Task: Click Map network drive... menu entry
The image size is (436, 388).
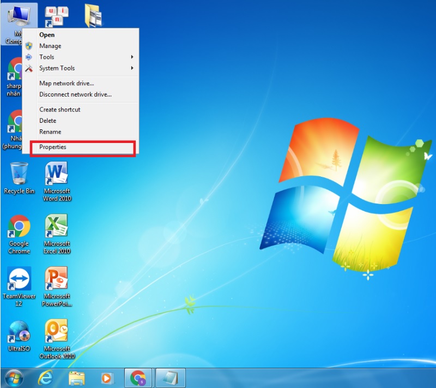Action: coord(66,83)
